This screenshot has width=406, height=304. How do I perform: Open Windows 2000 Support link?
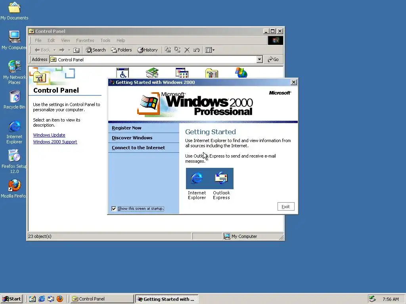(x=55, y=142)
